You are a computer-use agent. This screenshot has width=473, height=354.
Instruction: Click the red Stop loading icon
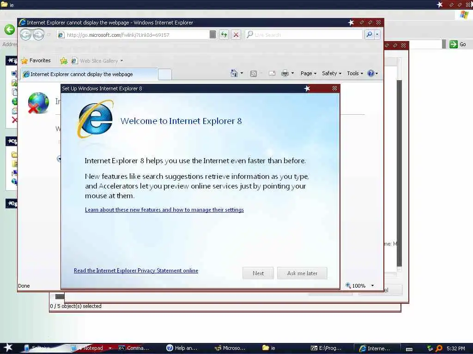coord(236,35)
